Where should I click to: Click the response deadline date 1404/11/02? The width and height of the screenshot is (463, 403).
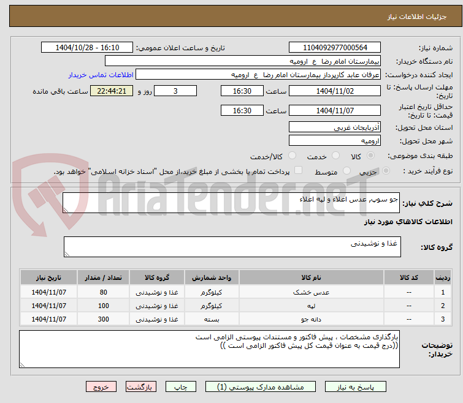coord(335,91)
